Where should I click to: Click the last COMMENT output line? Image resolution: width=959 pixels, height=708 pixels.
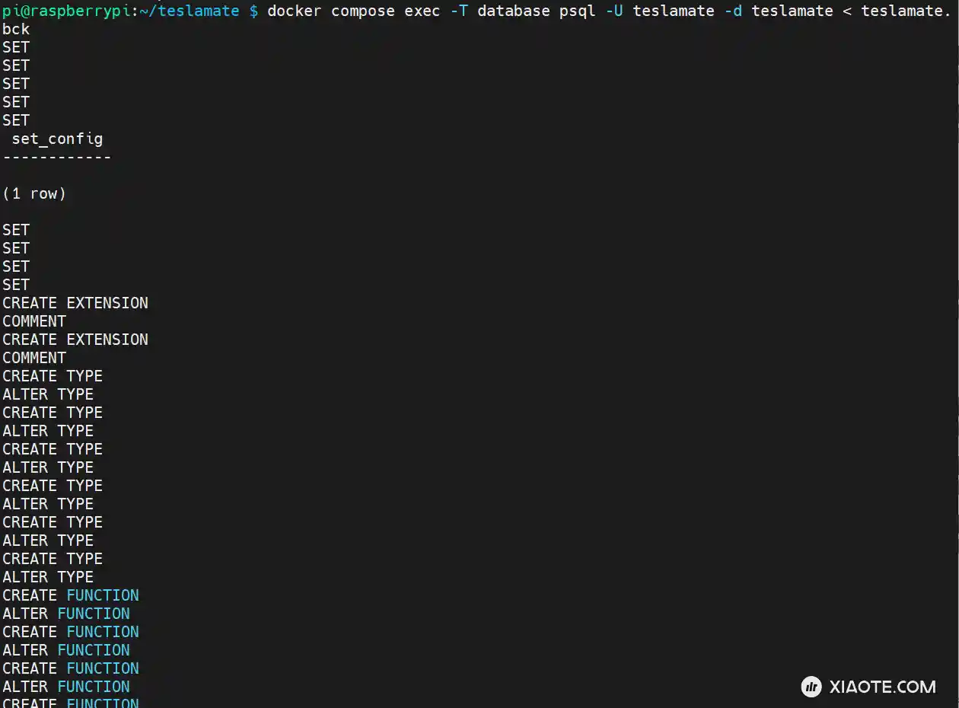click(34, 358)
